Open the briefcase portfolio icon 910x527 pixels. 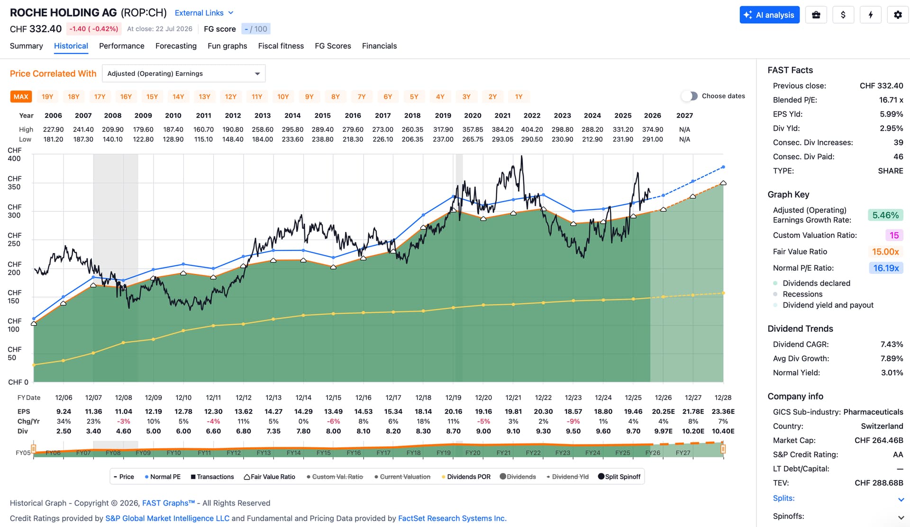816,15
